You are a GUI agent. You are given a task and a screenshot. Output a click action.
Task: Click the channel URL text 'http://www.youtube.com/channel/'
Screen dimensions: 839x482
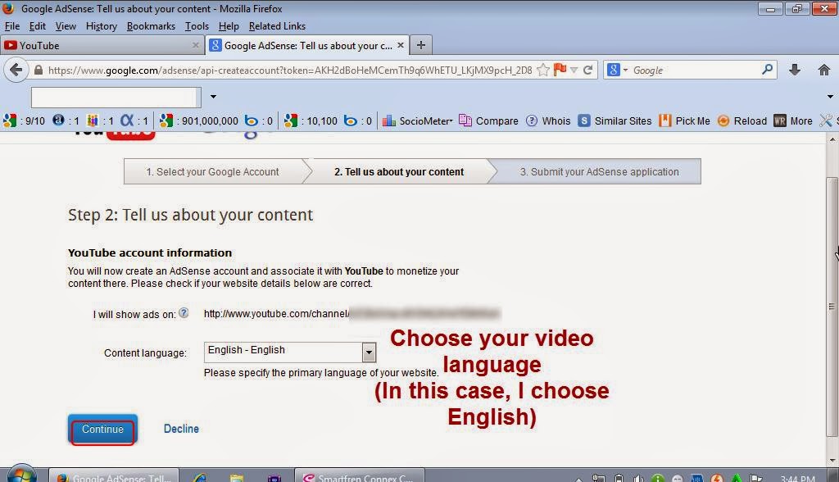pyautogui.click(x=276, y=314)
